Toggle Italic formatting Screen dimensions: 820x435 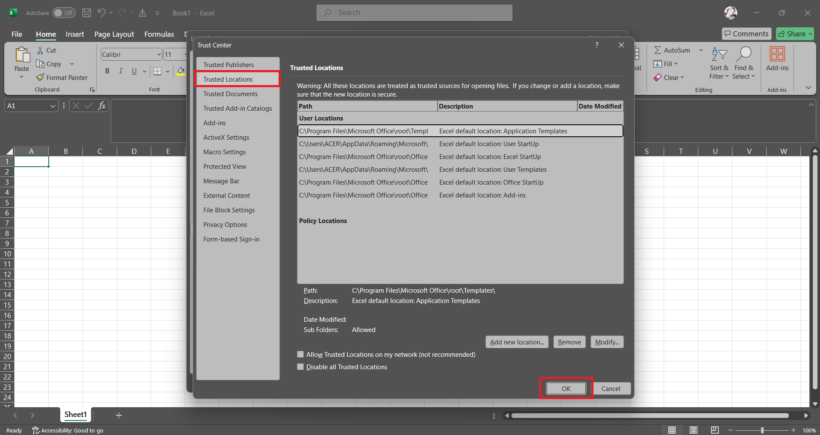pyautogui.click(x=121, y=71)
